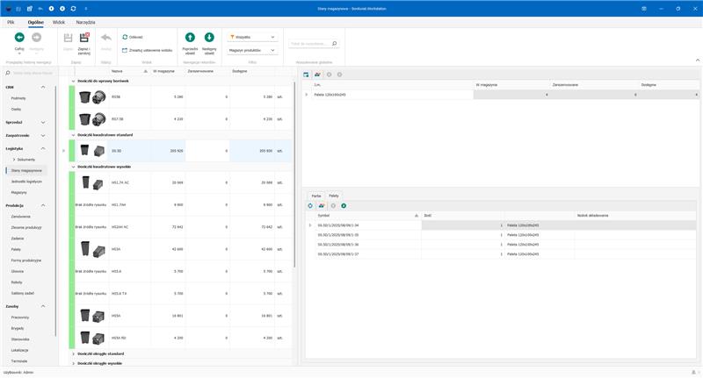The width and height of the screenshot is (703, 378).
Task: Click the Odśwież refresh icon
Action: 125,38
